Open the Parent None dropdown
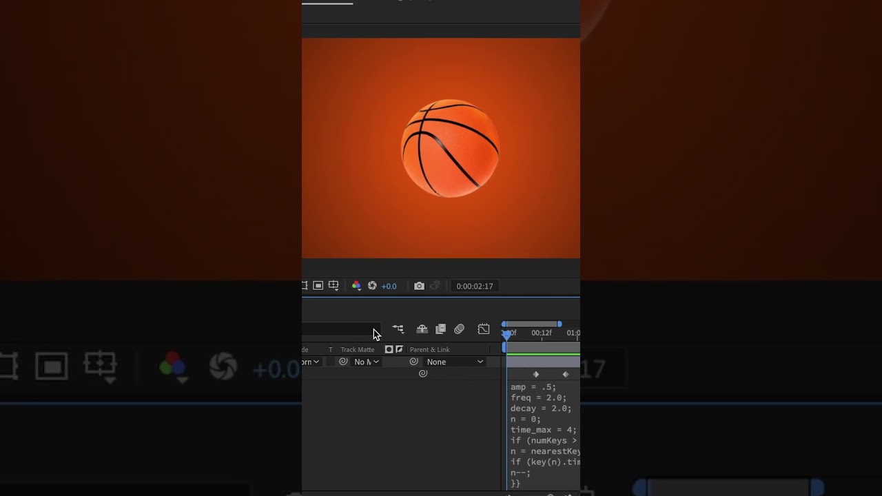The width and height of the screenshot is (882, 496). click(455, 362)
